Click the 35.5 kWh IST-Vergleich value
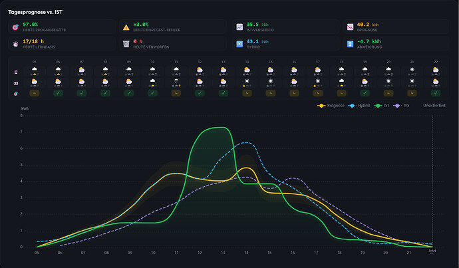Viewport: 459px width, 268px height. click(257, 25)
